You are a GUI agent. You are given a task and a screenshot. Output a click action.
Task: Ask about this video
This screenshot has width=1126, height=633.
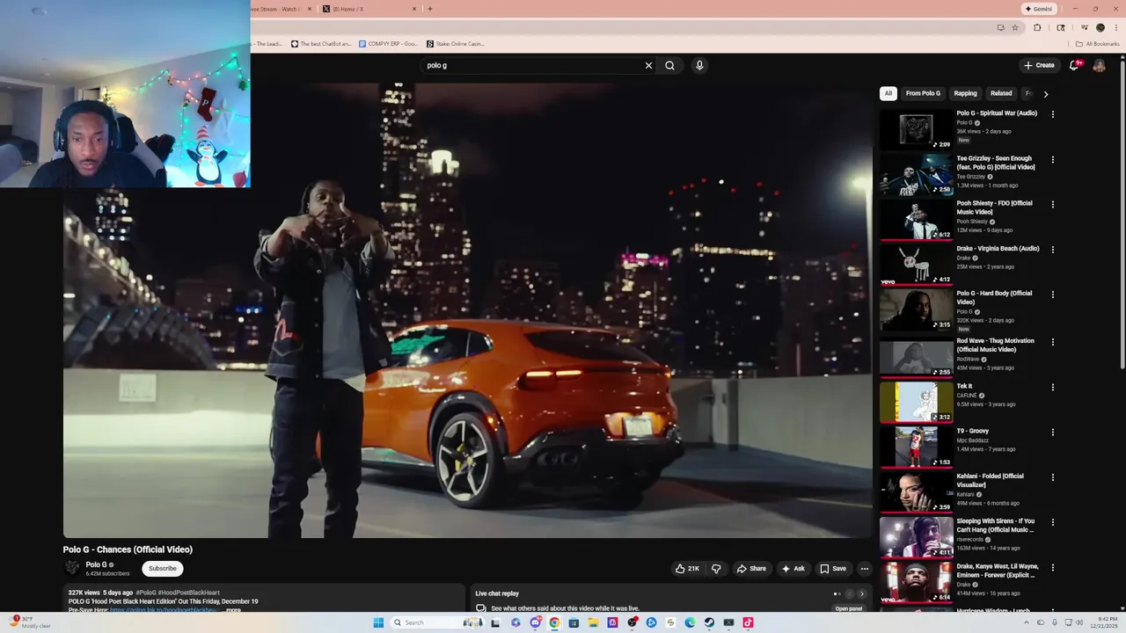793,569
